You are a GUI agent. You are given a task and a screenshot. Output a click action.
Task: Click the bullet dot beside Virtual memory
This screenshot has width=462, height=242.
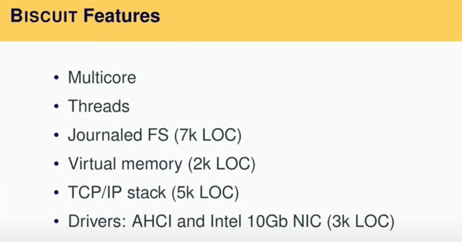[x=57, y=164]
